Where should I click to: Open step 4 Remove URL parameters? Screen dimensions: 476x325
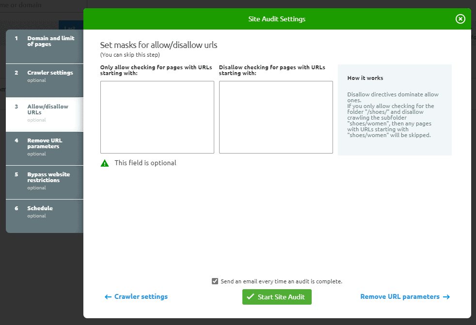(45, 148)
